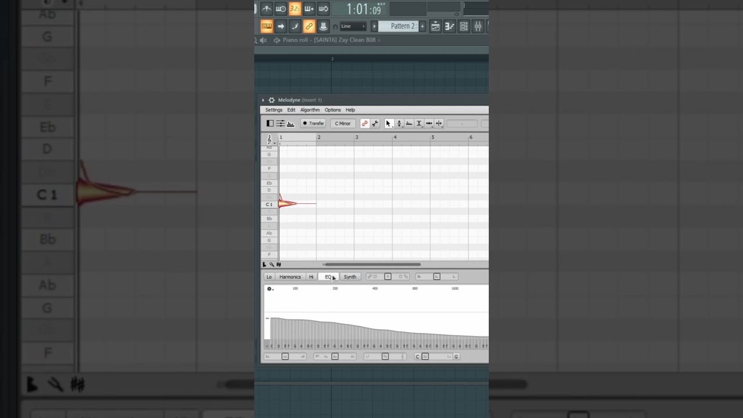The image size is (743, 418).
Task: Click the C 1 pitch label
Action: point(269,204)
